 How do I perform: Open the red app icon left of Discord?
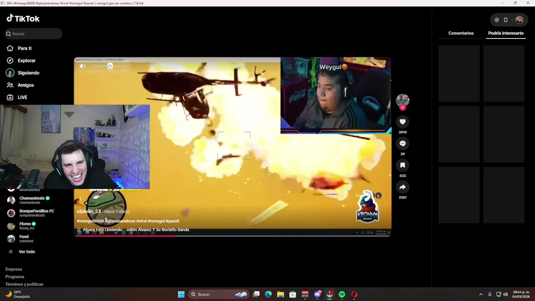(305, 294)
